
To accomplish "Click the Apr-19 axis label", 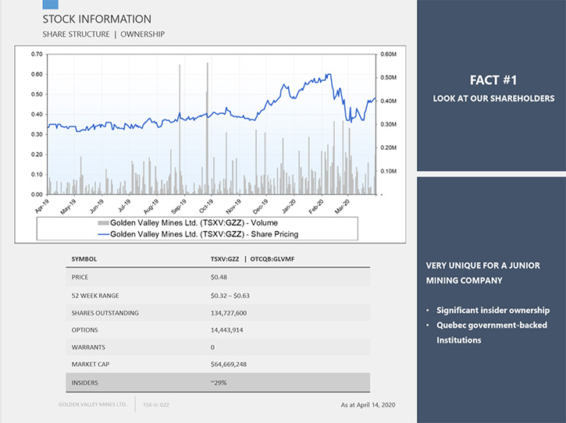I will [42, 206].
